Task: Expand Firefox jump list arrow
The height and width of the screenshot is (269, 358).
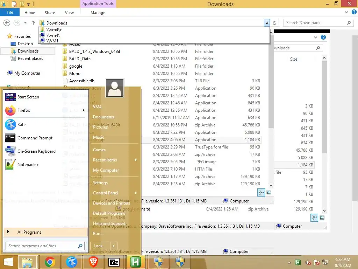Action: coord(84,110)
